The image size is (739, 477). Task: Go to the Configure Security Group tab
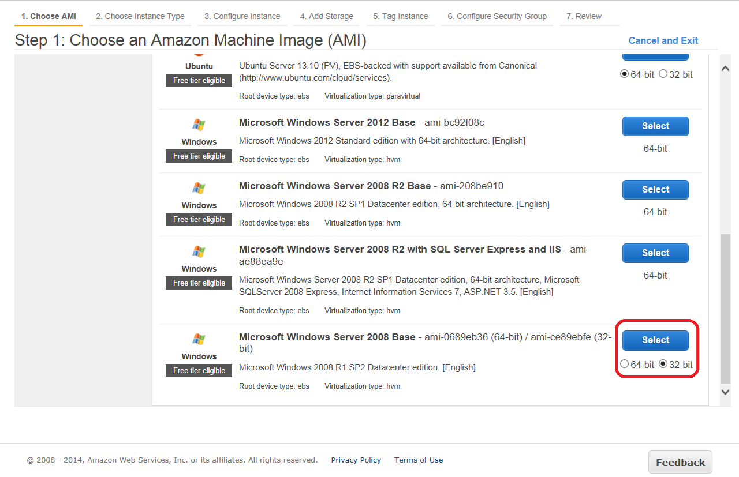coord(497,16)
